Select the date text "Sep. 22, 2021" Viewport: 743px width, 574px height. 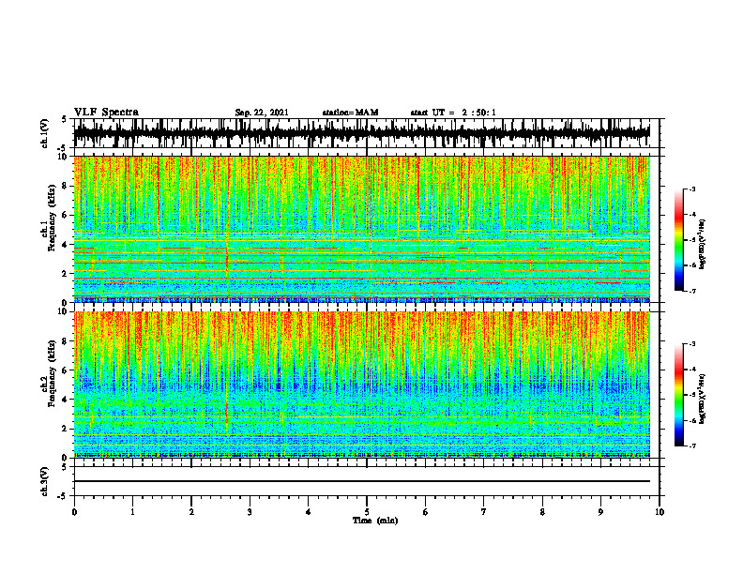[262, 113]
